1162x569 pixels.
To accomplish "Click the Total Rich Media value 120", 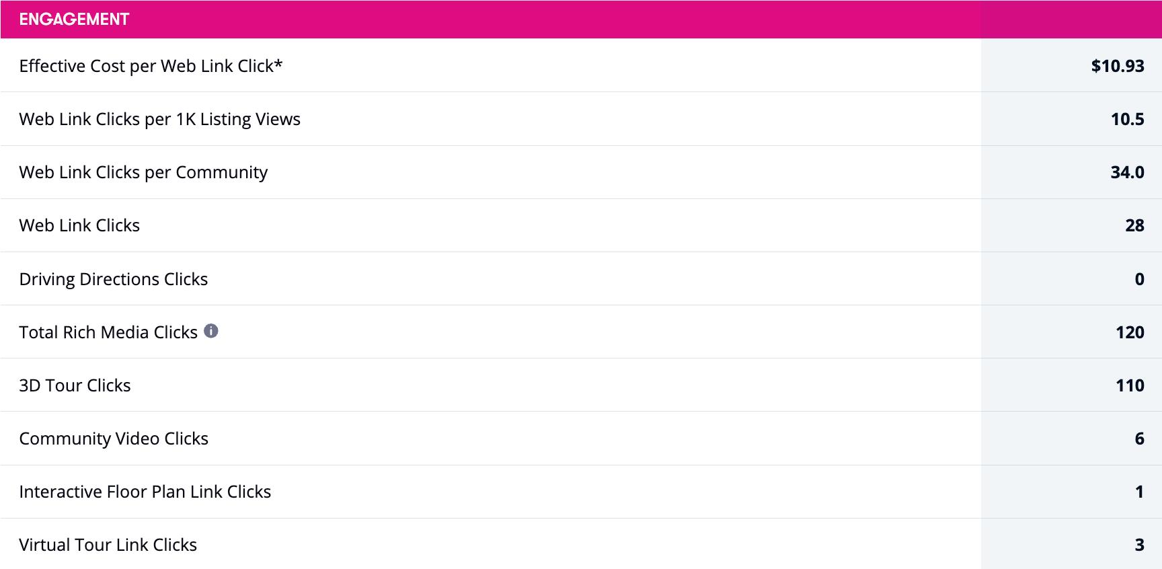I will click(1130, 332).
